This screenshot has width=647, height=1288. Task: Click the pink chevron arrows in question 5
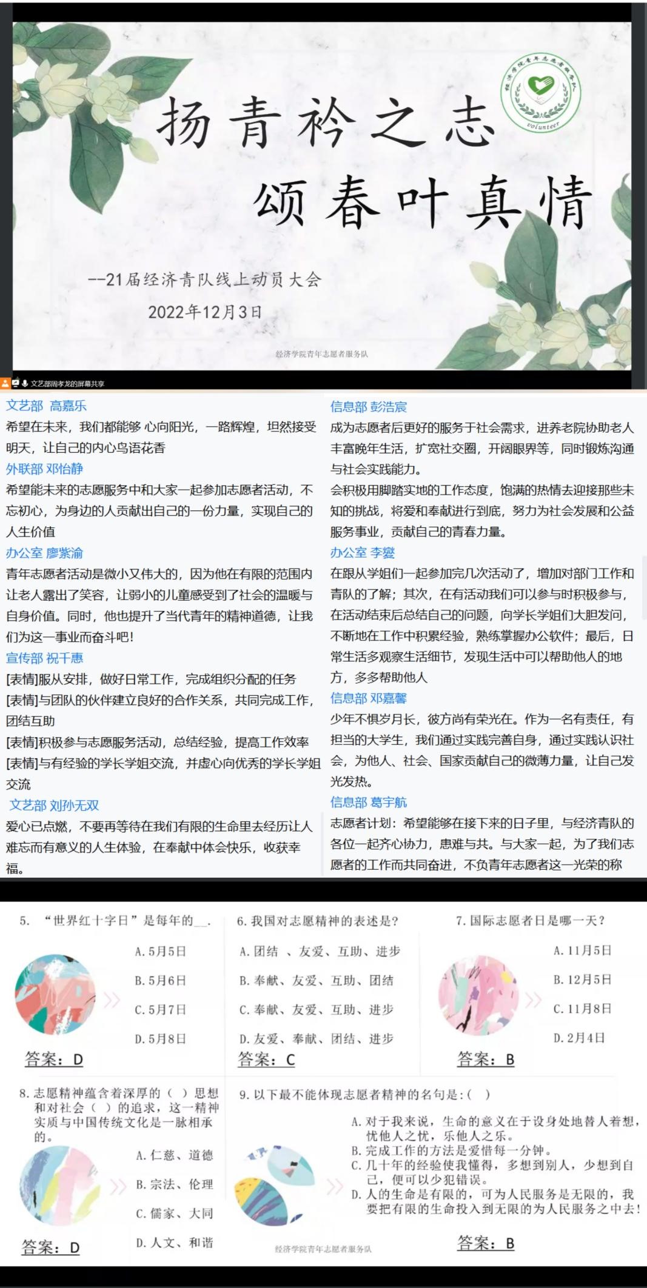[112, 999]
